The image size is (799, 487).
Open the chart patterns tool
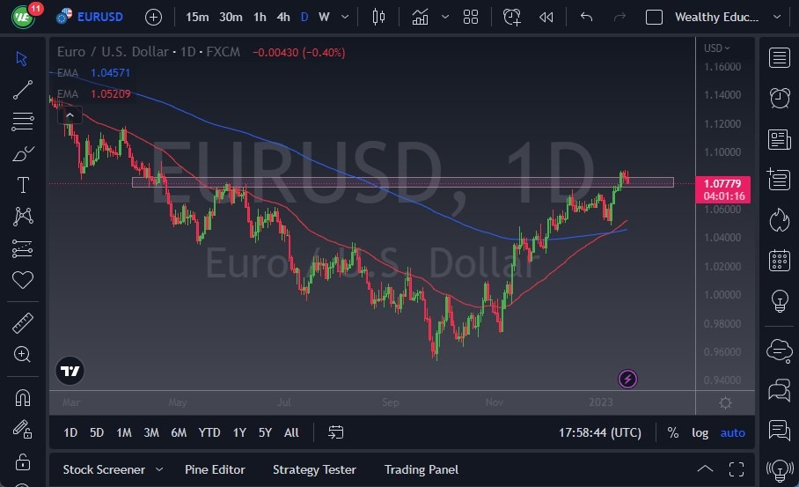coord(23,217)
